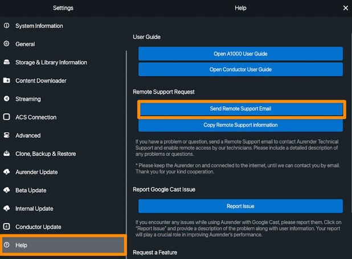
Task: Click the Clone, Backup & Restore icon
Action: (x=6, y=153)
